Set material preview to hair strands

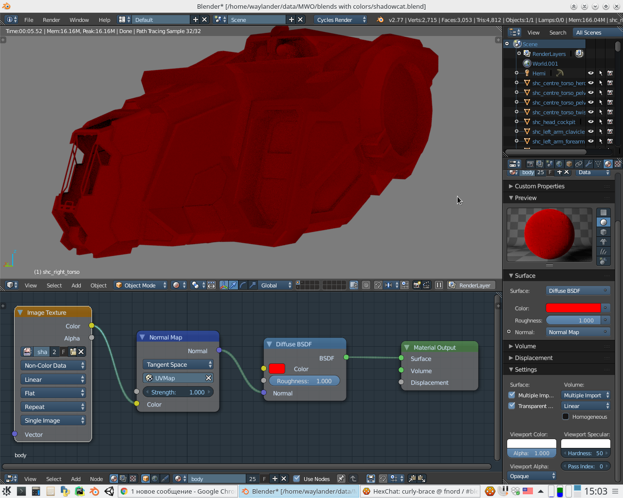604,251
